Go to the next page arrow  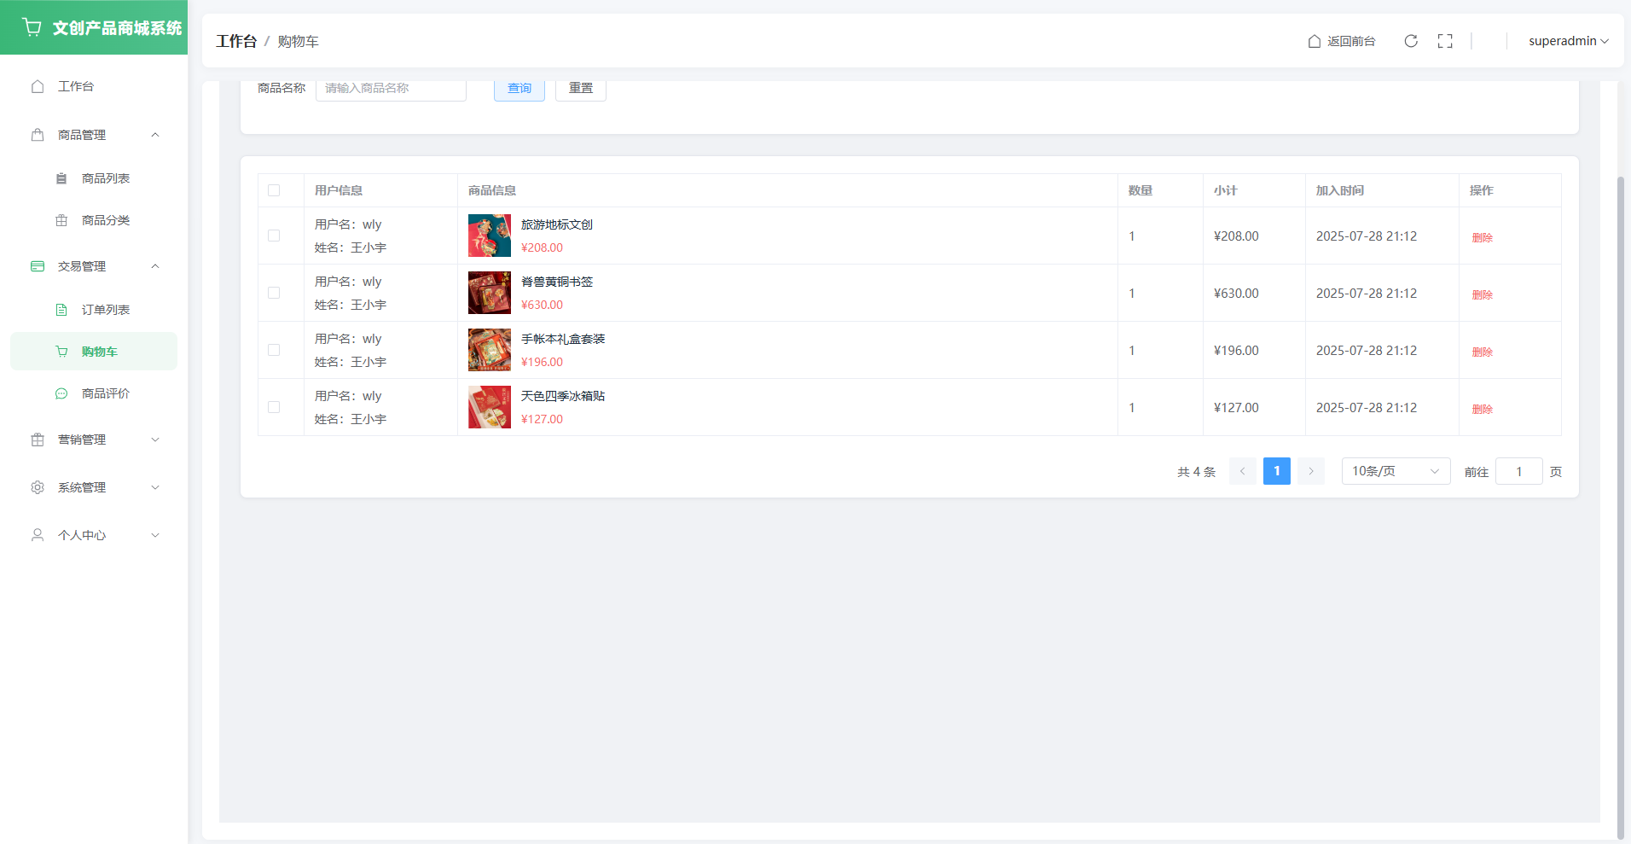[1311, 471]
